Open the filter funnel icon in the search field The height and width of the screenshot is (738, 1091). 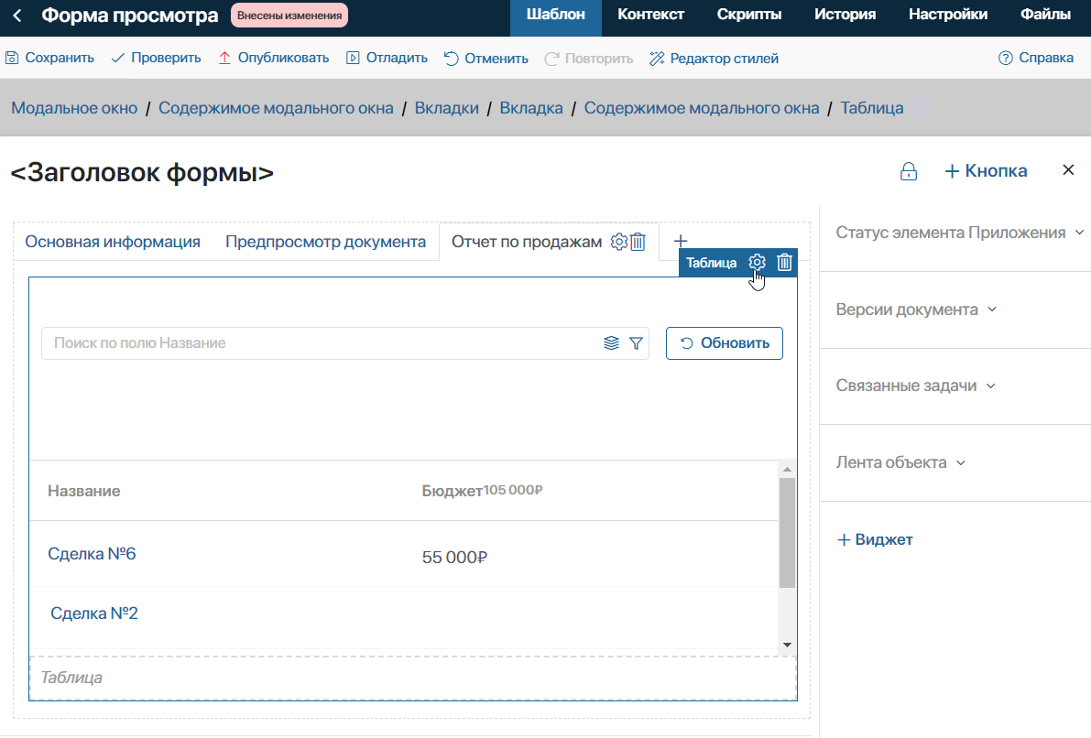point(636,343)
